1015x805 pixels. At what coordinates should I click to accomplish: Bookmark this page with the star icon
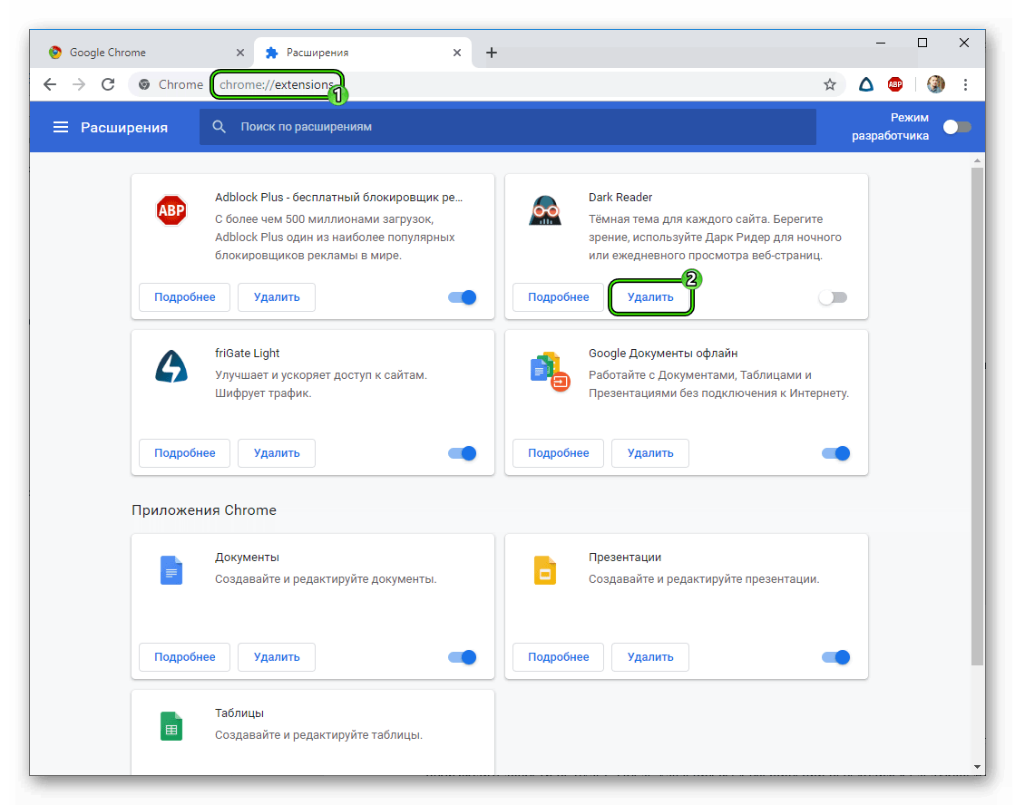829,84
